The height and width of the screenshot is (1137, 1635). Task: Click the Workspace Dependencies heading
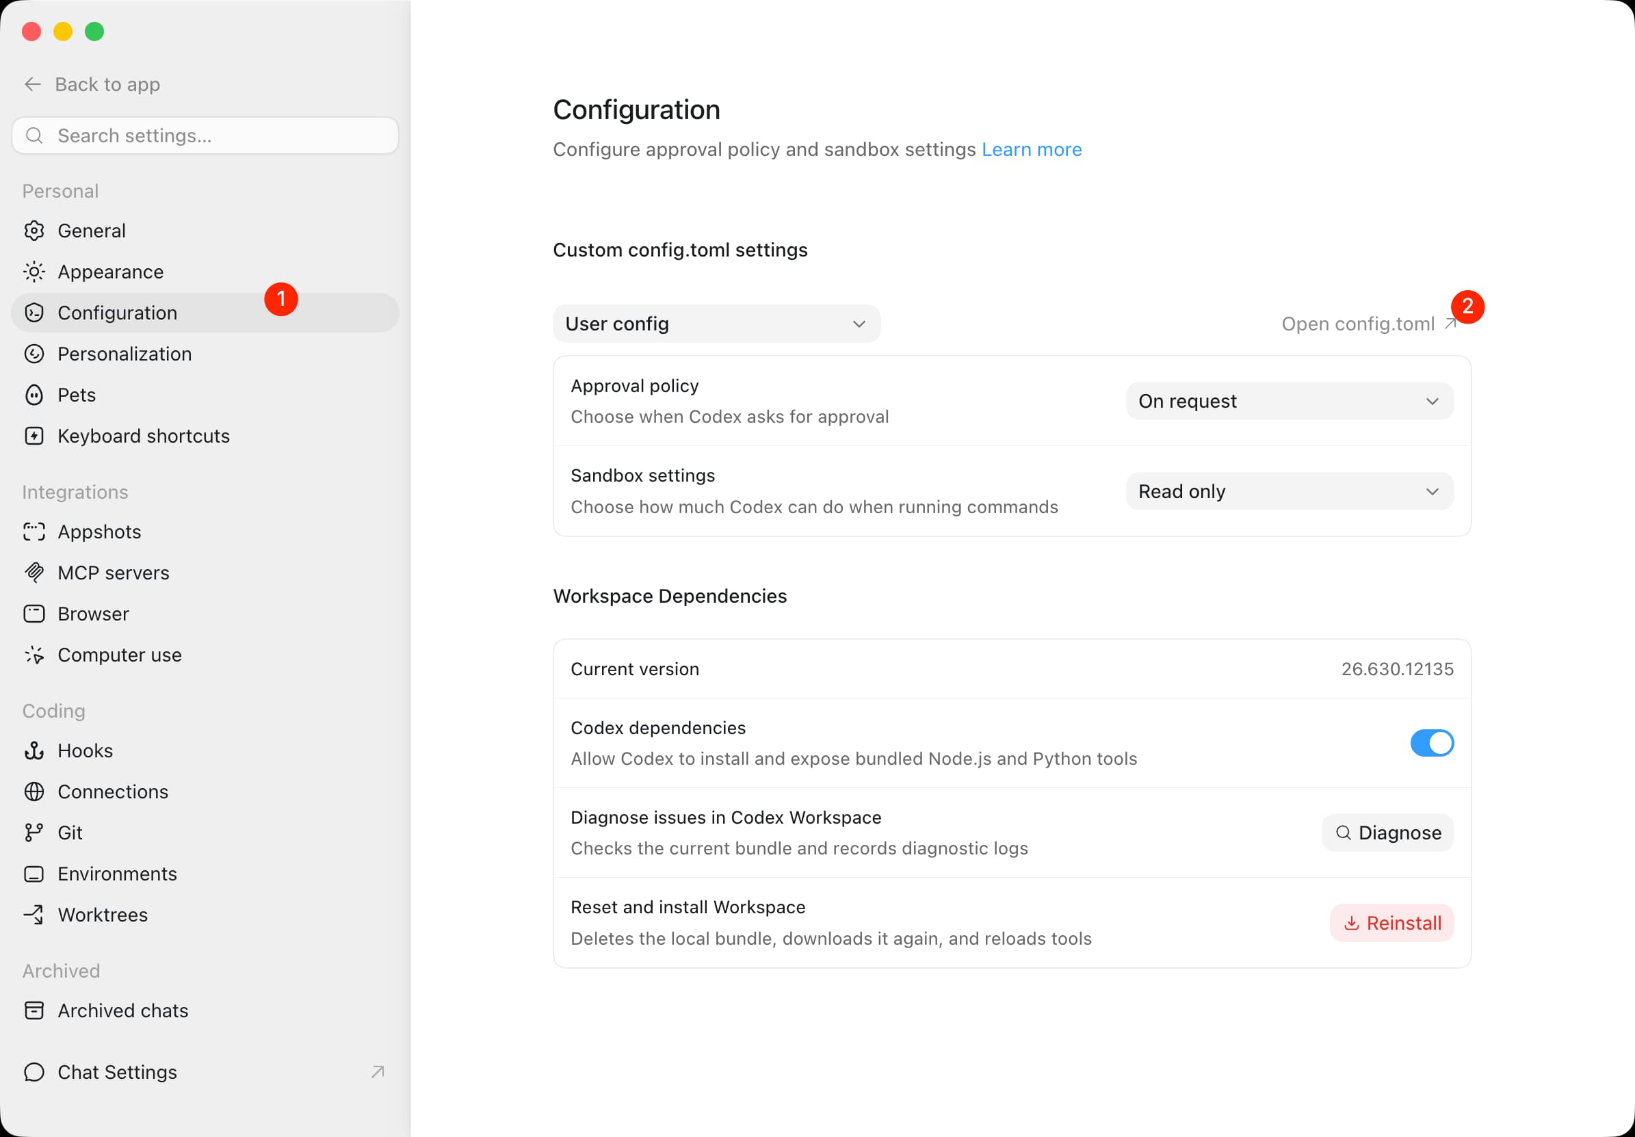pyautogui.click(x=670, y=596)
